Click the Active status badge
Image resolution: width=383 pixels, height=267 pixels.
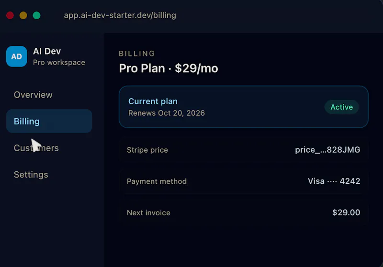[341, 107]
